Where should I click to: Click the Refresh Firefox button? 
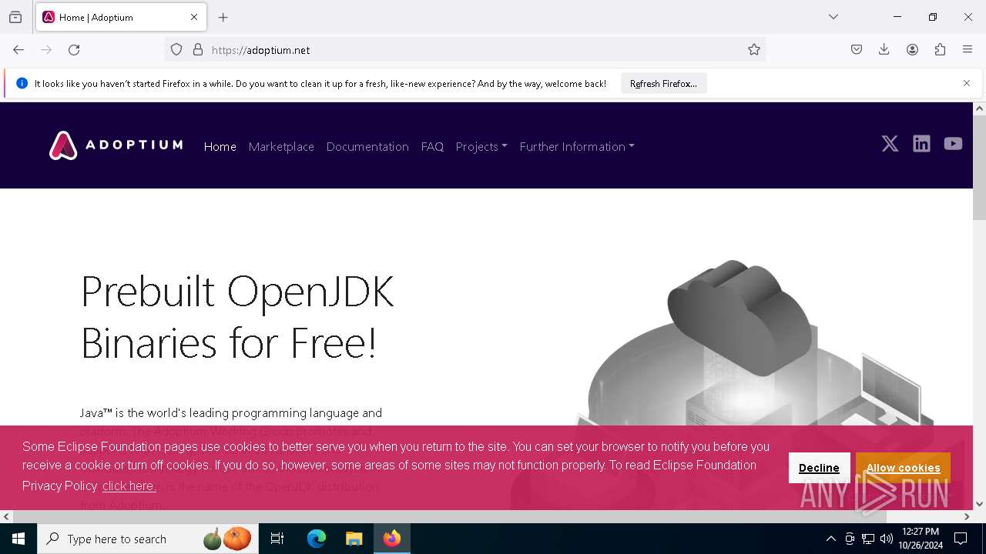tap(663, 83)
